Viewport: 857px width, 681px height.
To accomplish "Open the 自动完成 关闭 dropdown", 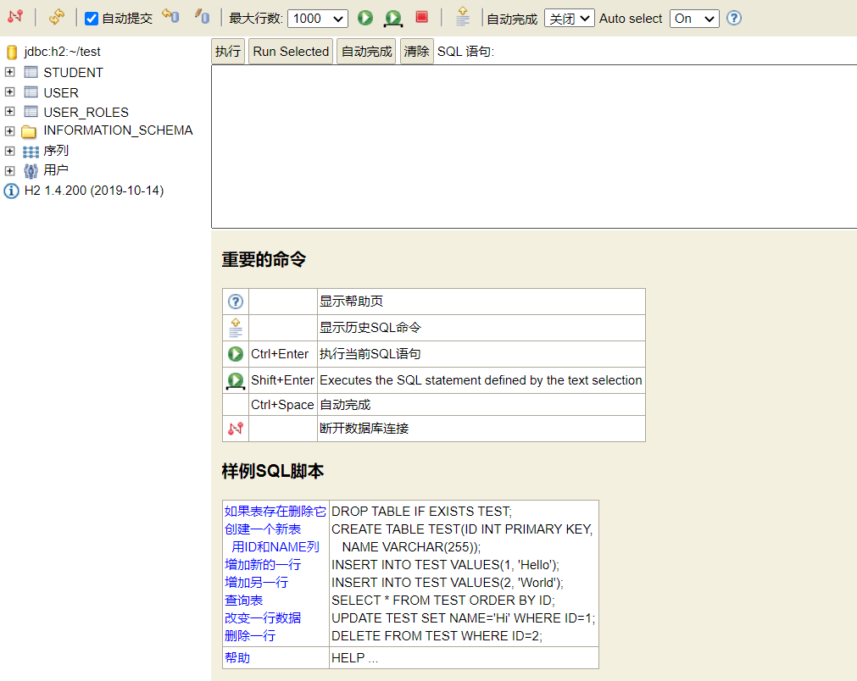I will pos(569,19).
